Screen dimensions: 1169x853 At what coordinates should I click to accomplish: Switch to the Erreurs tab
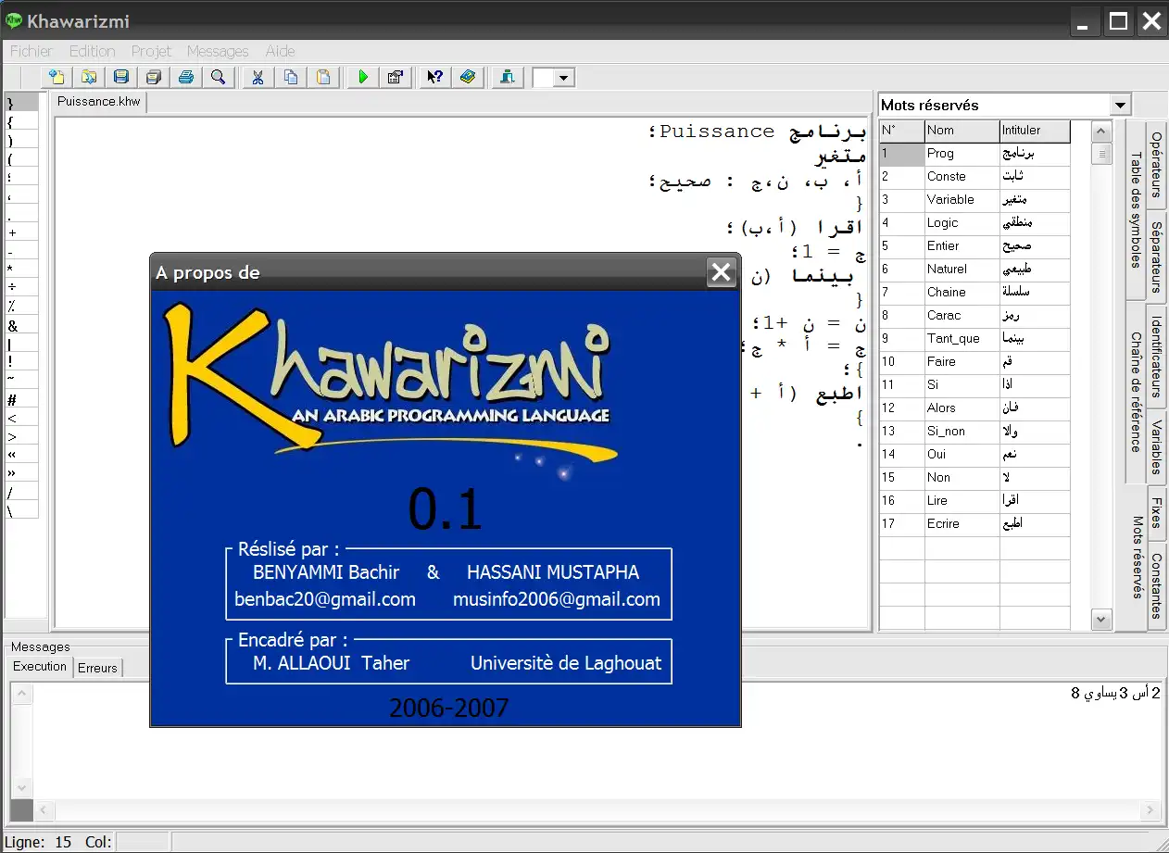[x=97, y=668]
